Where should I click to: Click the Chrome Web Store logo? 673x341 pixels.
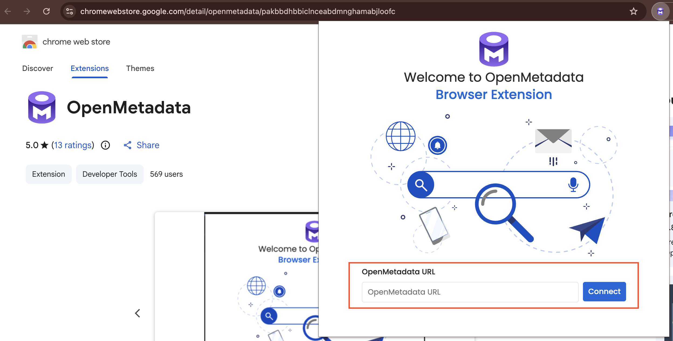[x=30, y=42]
